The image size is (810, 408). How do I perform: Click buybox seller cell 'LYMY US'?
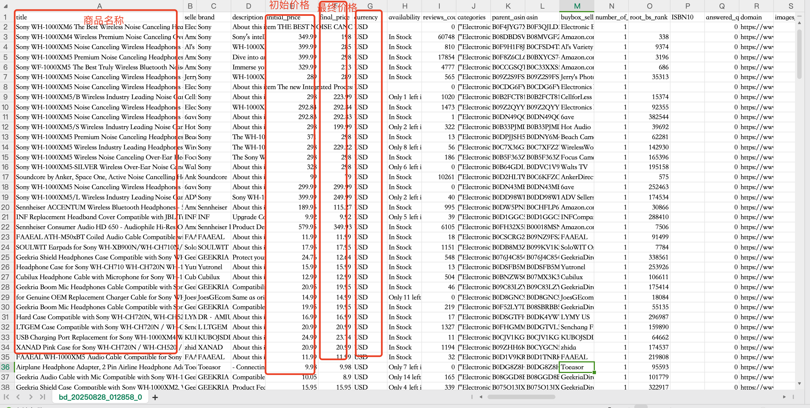point(577,317)
